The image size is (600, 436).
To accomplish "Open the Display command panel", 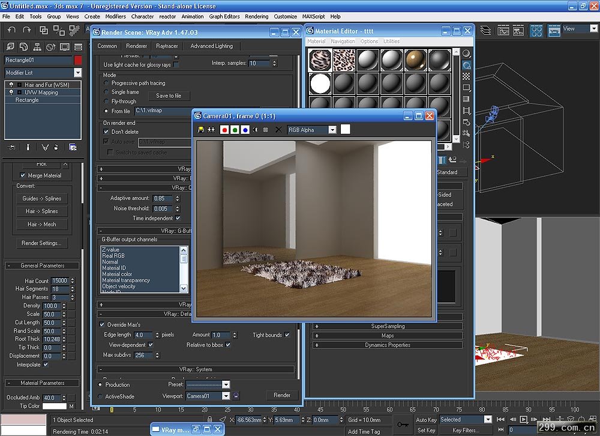I will pos(64,47).
